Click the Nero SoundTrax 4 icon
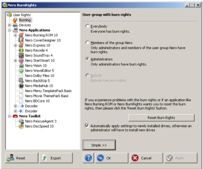Image resolution: width=203 pixels, height=169 pixels. click(x=21, y=55)
